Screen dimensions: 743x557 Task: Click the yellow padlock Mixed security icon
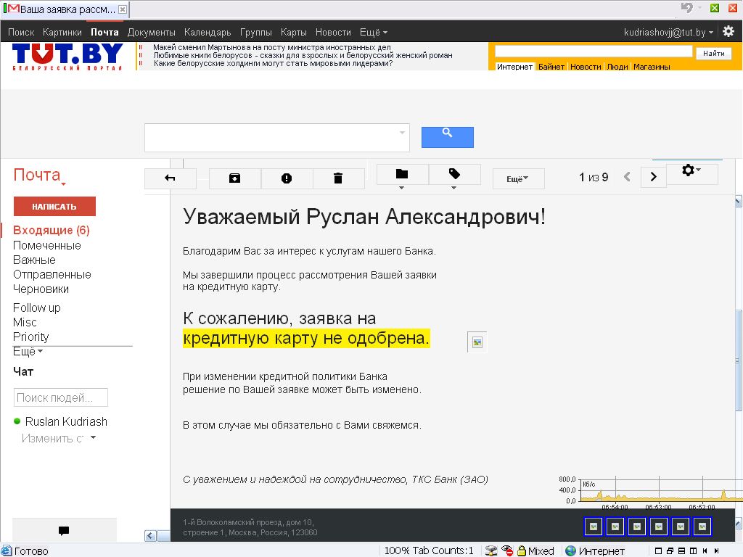click(x=522, y=550)
